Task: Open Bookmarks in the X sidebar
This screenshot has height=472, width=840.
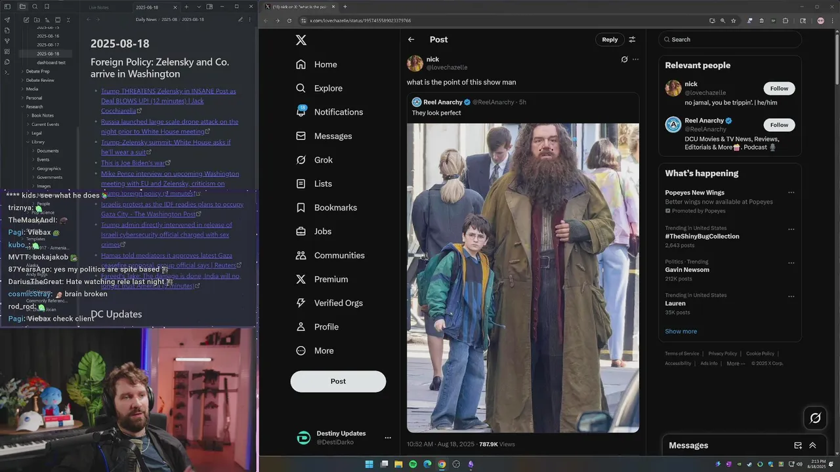Action: tap(325, 207)
